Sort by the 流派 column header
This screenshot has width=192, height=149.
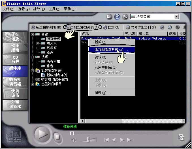(x=172, y=34)
